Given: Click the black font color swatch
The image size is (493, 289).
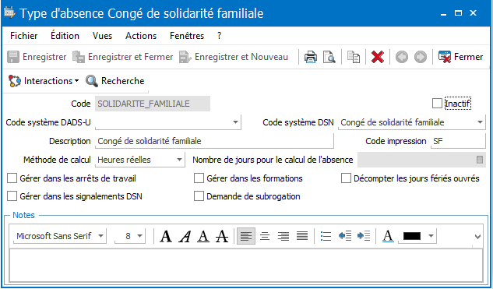Looking at the screenshot, I should point(412,236).
